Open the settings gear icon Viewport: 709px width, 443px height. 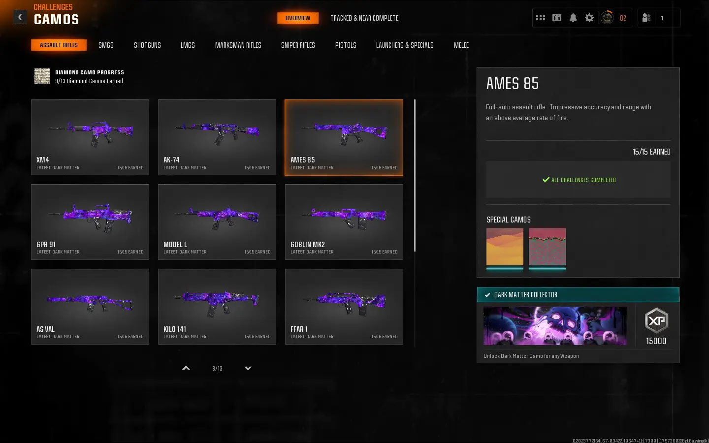tap(589, 18)
